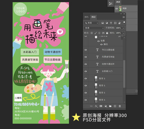Viewport: 144px width, 129px height.
Task: Click the YOUR LOGO circle on poster
Action: 21,9
